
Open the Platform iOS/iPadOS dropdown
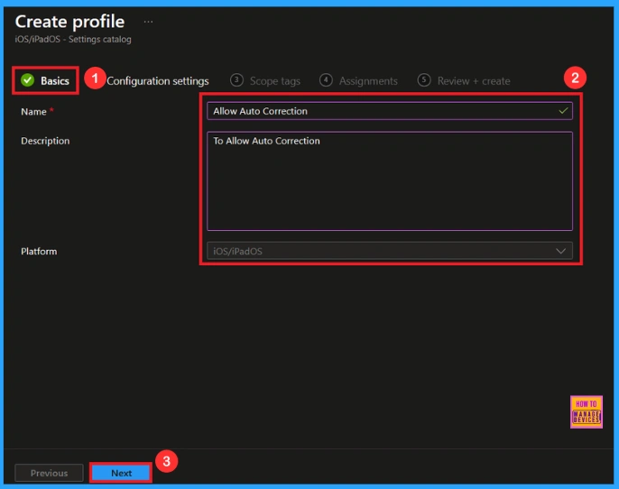[x=390, y=251]
